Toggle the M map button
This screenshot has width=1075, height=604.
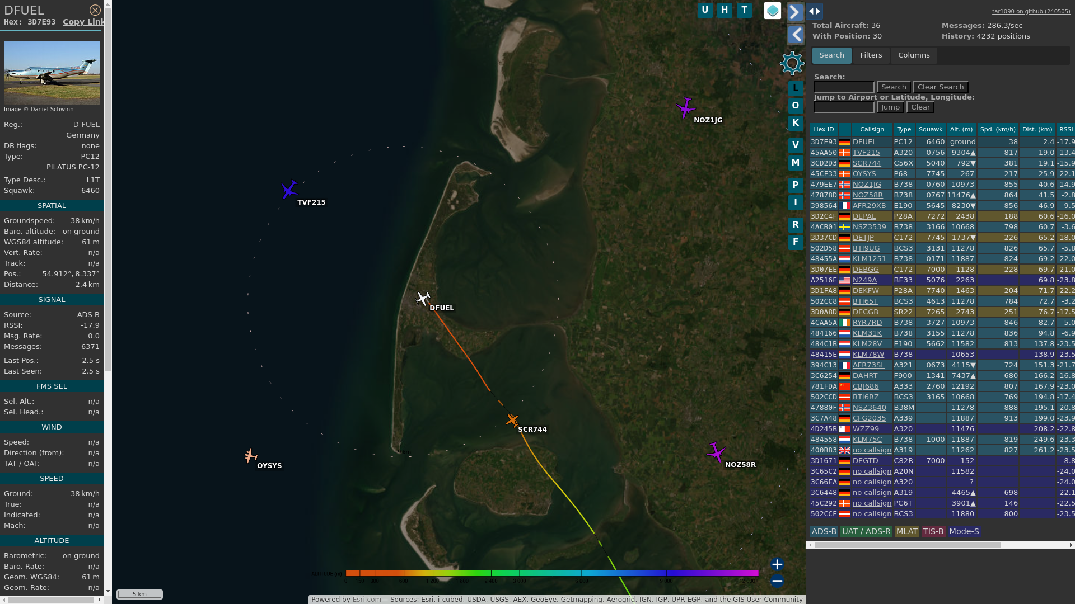tap(796, 163)
